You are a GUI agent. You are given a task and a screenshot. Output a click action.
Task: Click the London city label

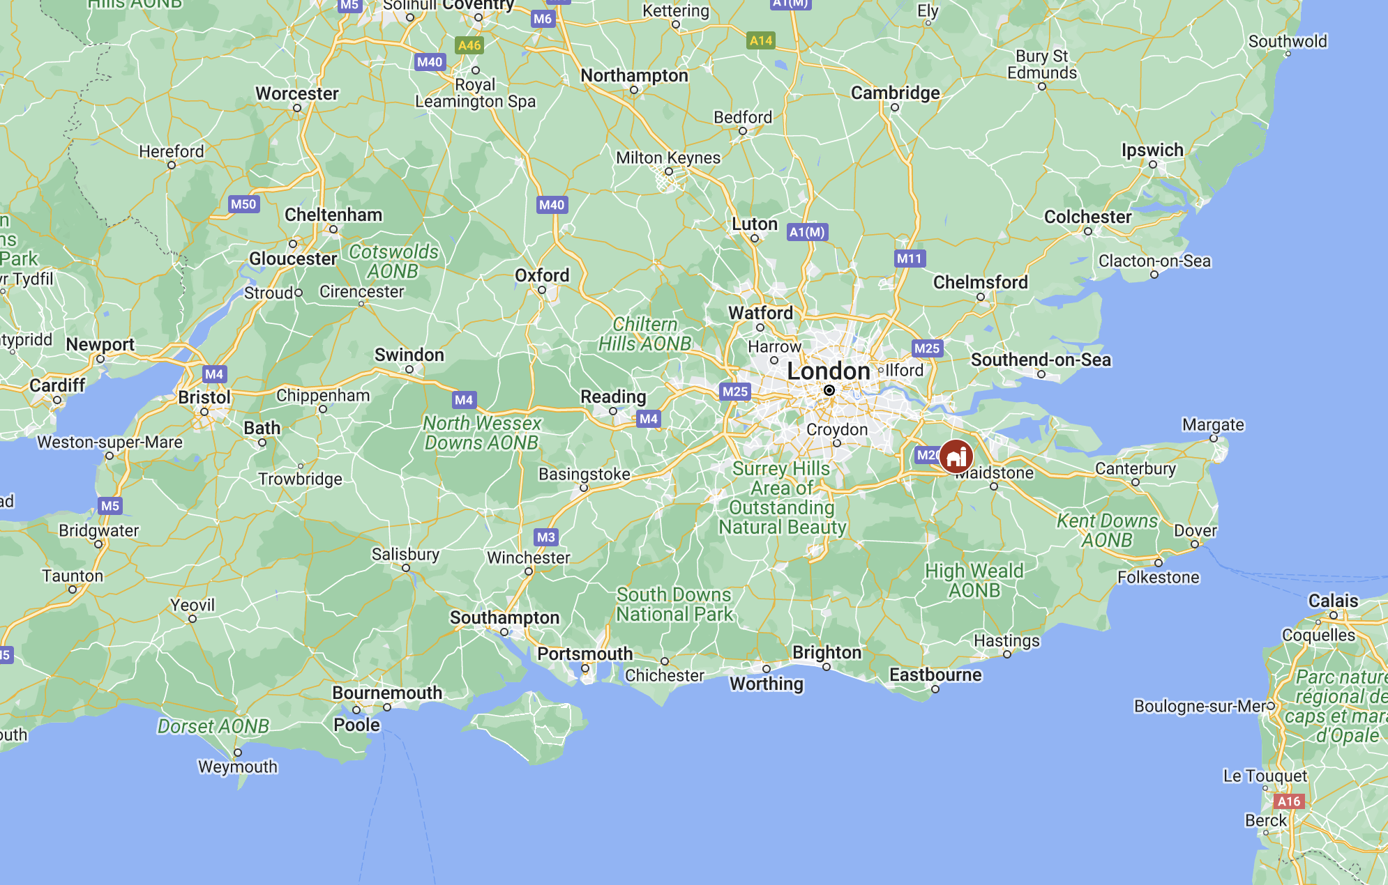click(x=829, y=371)
